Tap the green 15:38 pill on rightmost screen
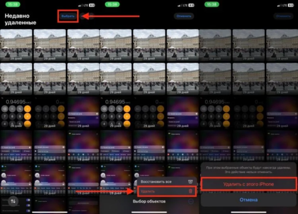The image size is (298, 214). coord(211,4)
